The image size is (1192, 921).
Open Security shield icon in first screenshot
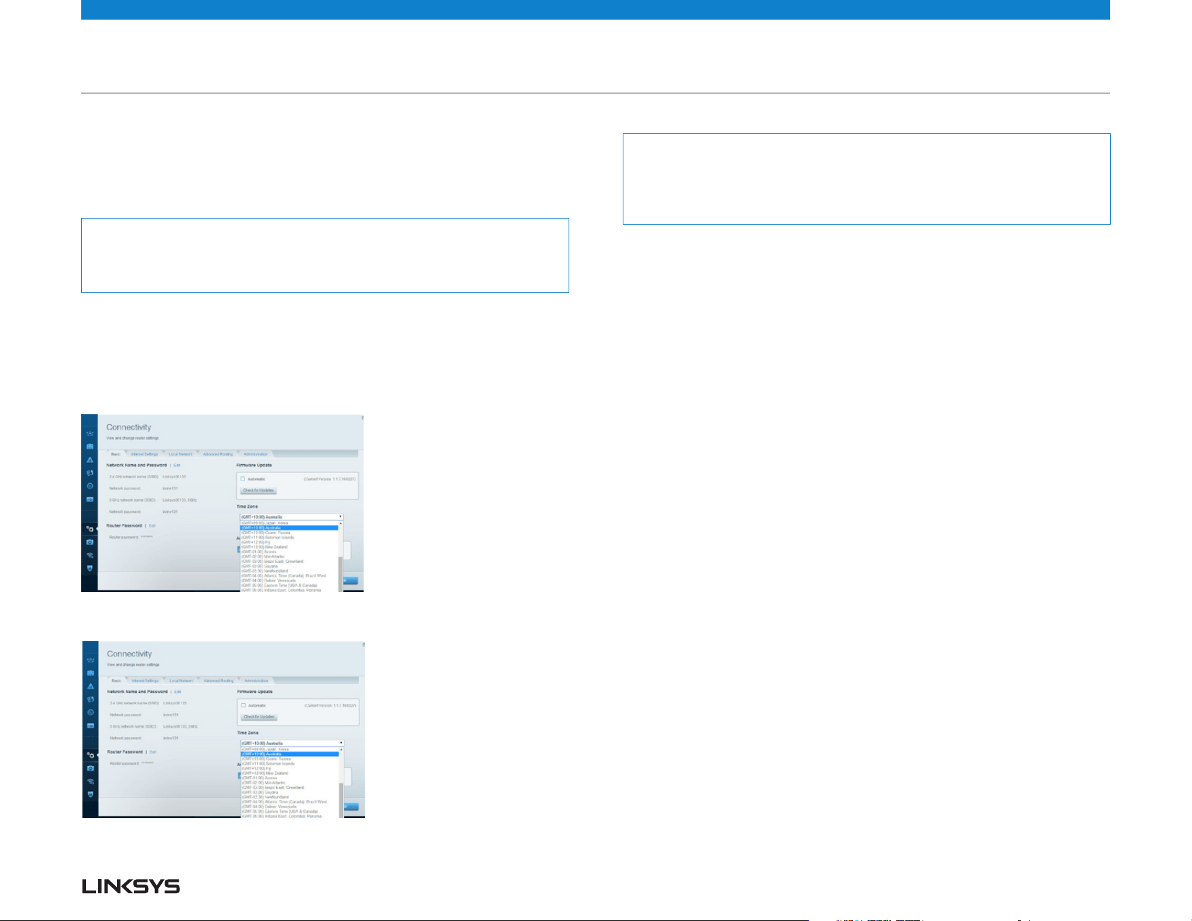coord(90,568)
